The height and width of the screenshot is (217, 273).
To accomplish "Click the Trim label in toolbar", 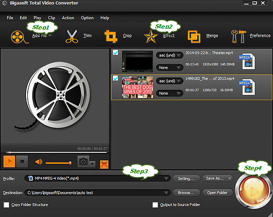I will tap(87, 35).
